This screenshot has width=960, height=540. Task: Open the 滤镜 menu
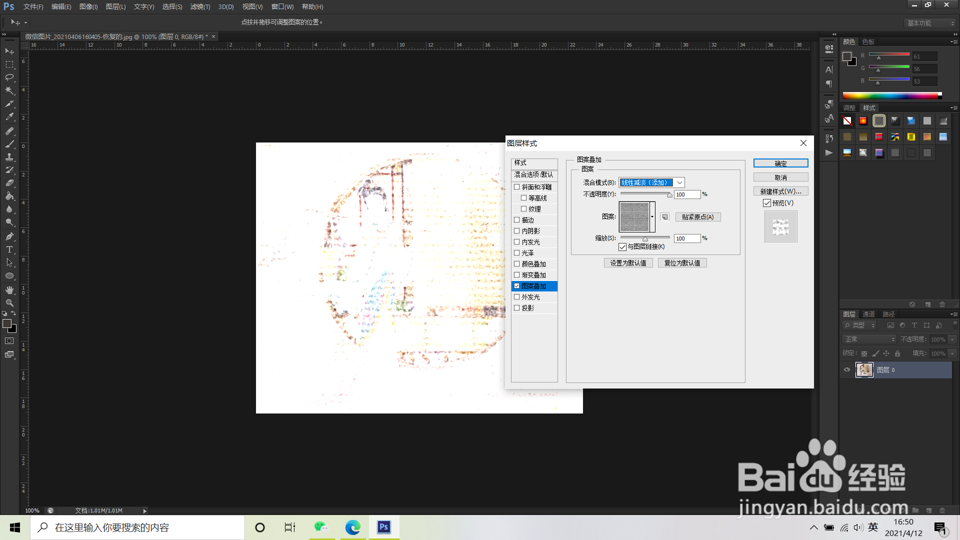pyautogui.click(x=200, y=7)
